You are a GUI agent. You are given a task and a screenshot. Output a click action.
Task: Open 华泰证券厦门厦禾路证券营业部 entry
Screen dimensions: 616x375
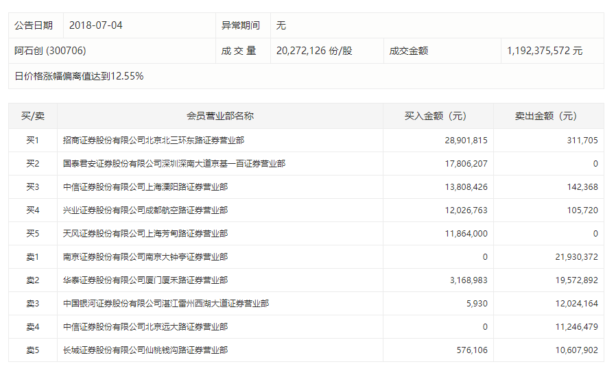[x=145, y=280]
